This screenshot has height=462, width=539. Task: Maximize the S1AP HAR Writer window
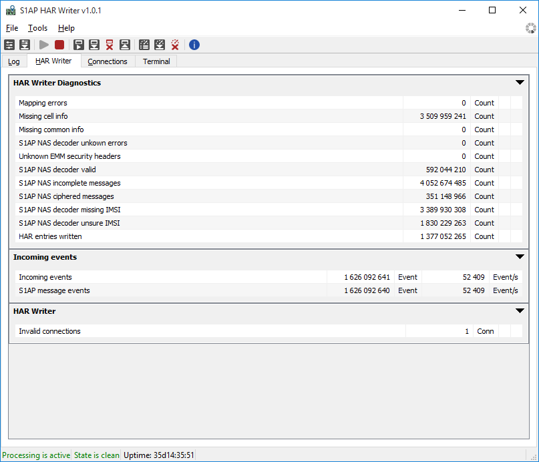point(492,10)
